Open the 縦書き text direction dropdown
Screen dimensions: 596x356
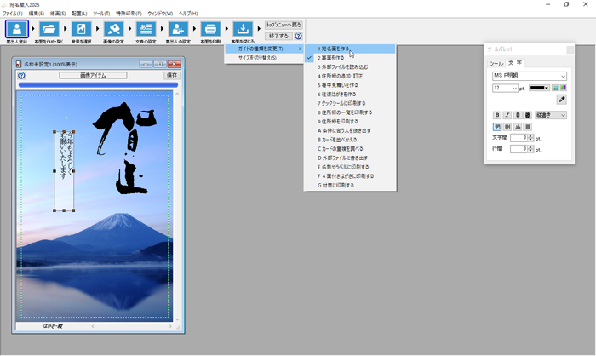550,115
